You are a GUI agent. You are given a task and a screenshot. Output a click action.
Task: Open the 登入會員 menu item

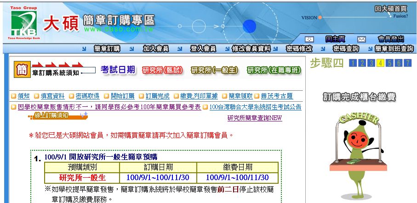pyautogui.click(x=203, y=49)
